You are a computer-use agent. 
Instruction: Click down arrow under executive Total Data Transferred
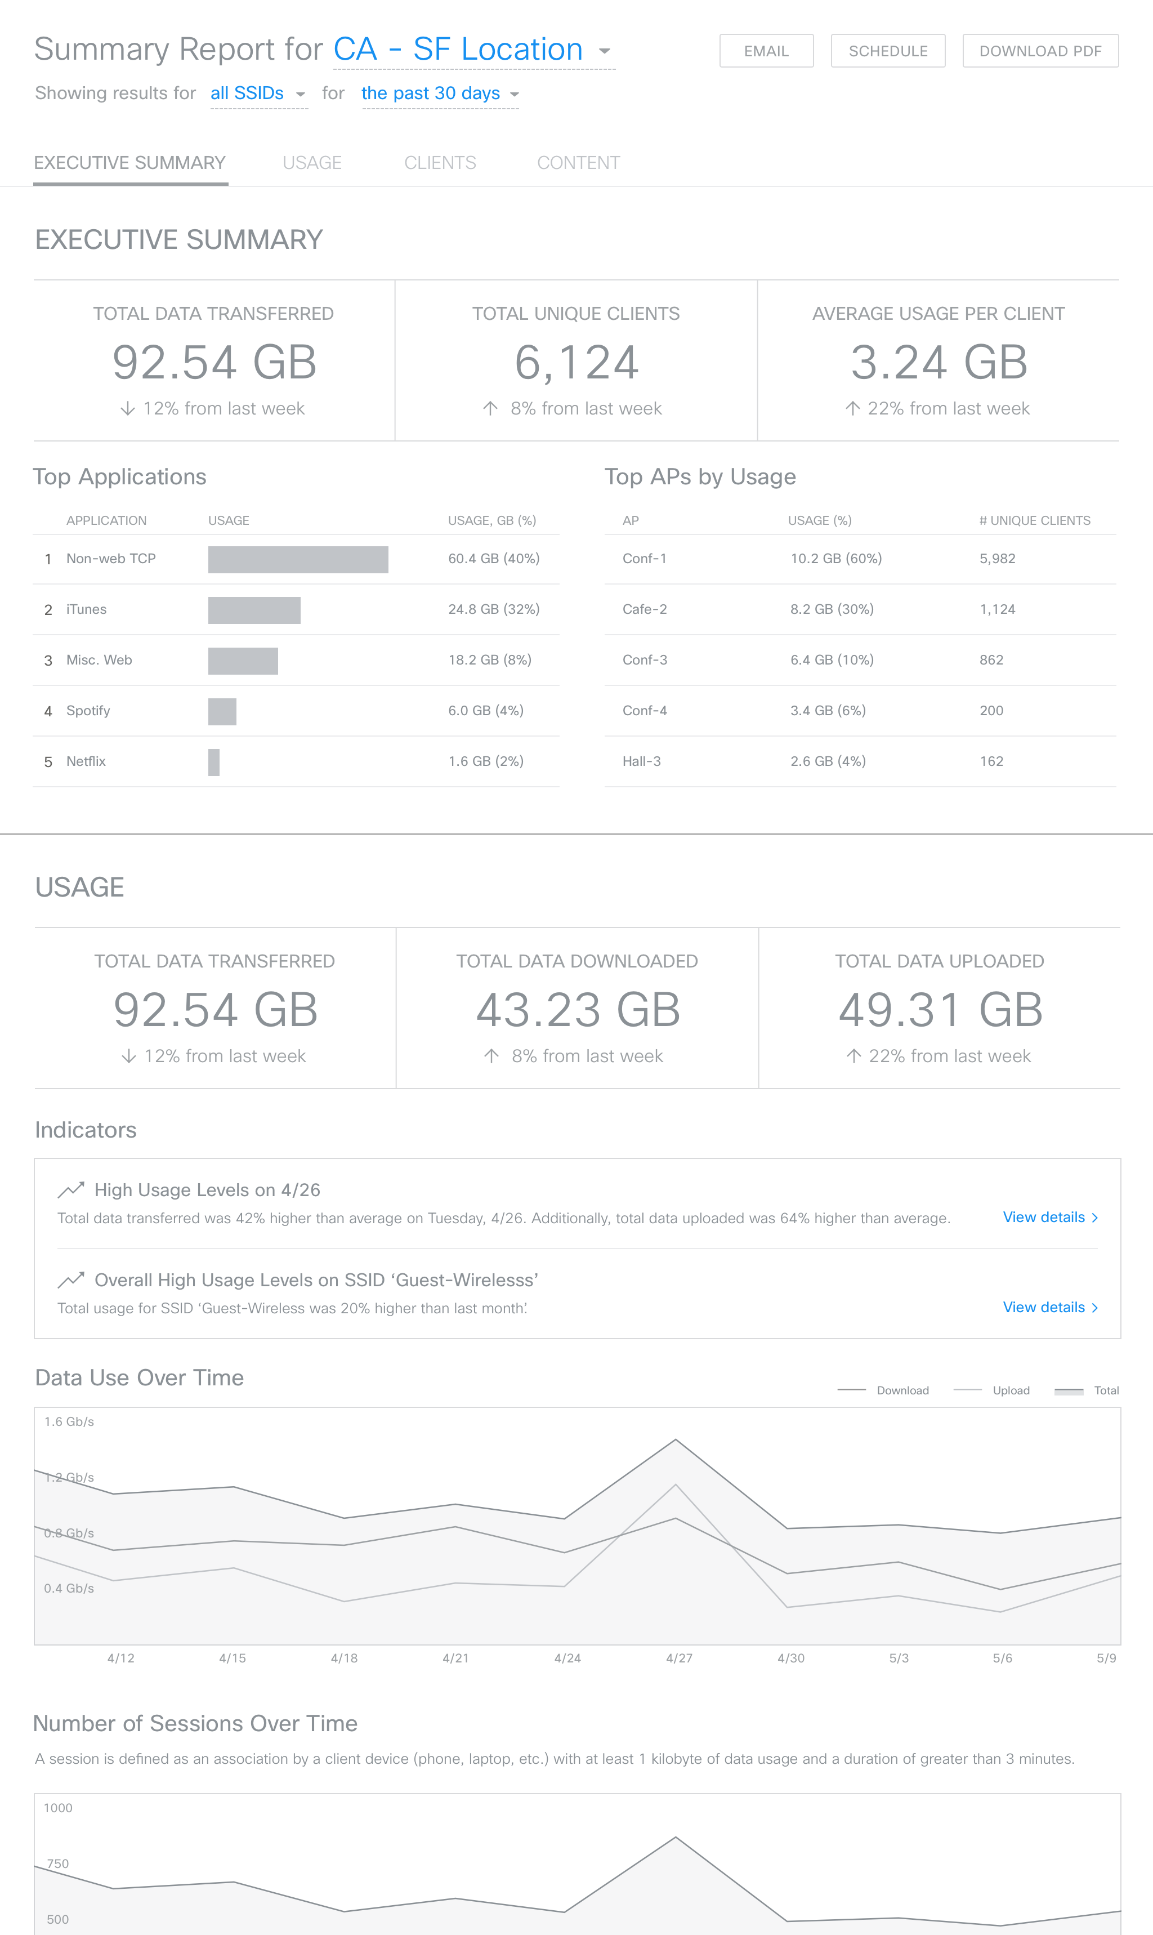click(x=128, y=408)
